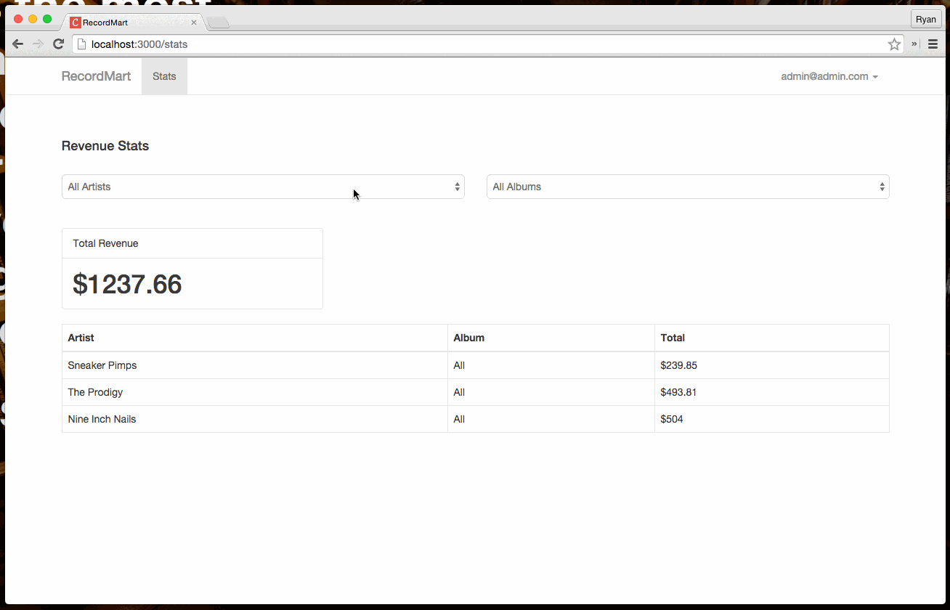
Task: Bookmark page with the star icon
Action: (894, 44)
